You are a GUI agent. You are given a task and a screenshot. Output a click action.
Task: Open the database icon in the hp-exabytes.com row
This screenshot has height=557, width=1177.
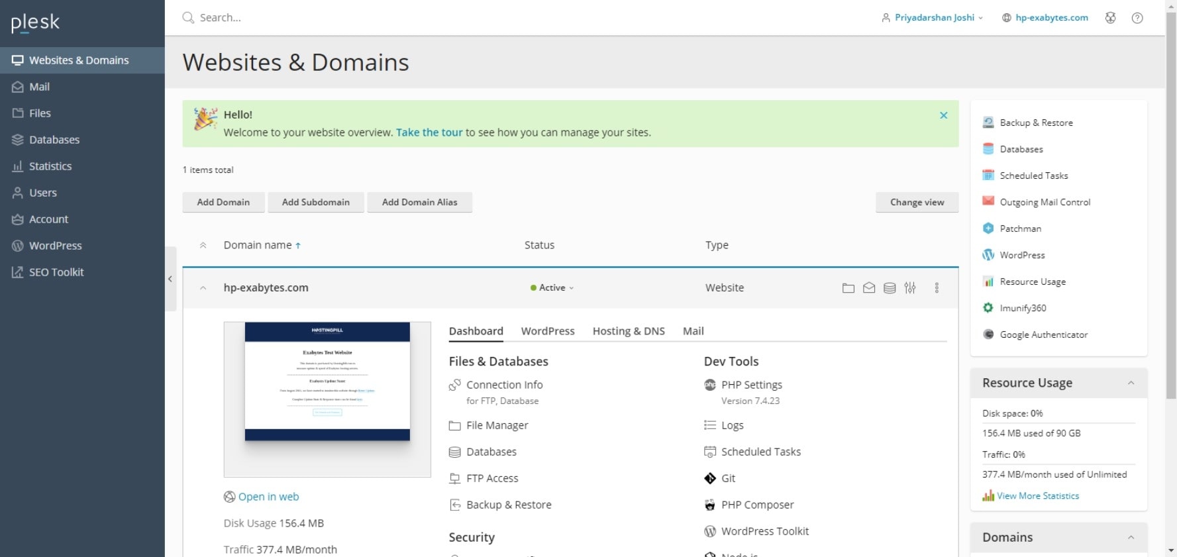(x=890, y=288)
